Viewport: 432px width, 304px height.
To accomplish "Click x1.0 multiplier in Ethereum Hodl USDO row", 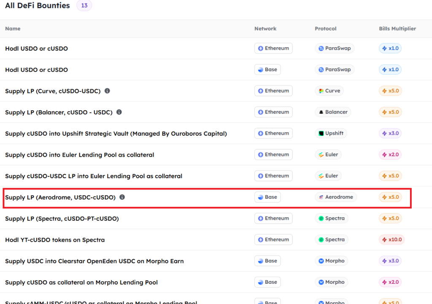I will pos(390,48).
